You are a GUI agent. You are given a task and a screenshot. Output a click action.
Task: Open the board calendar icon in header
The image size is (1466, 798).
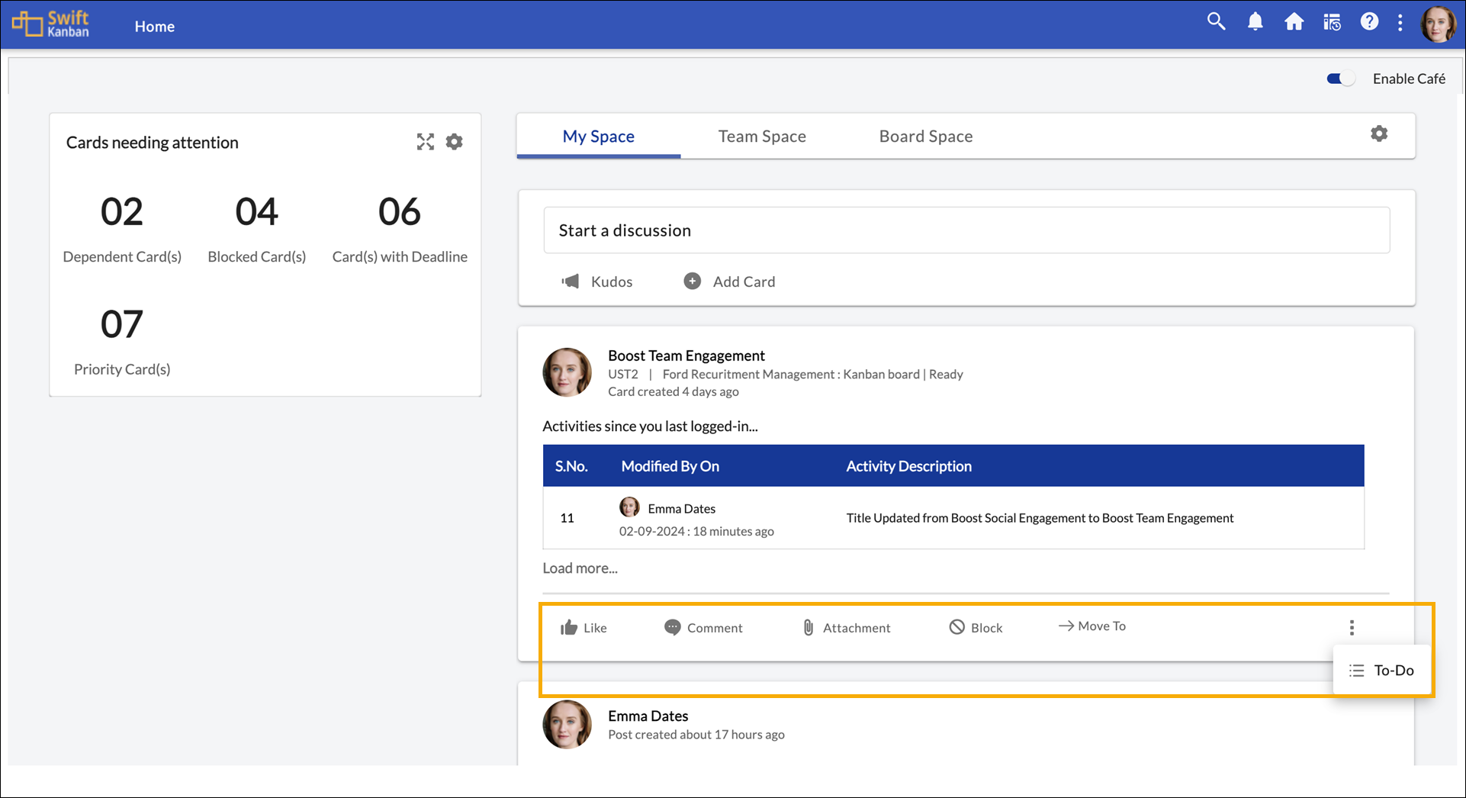(x=1332, y=22)
